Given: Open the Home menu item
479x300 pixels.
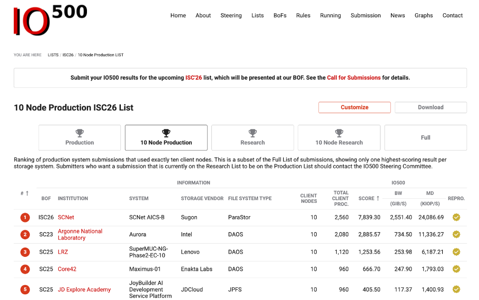Looking at the screenshot, I should click(178, 16).
